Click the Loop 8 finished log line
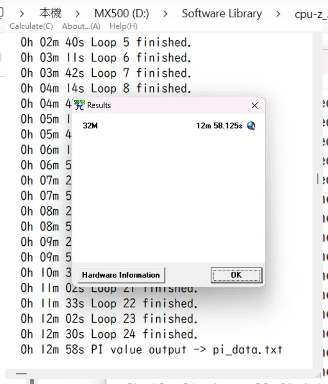 (x=106, y=89)
